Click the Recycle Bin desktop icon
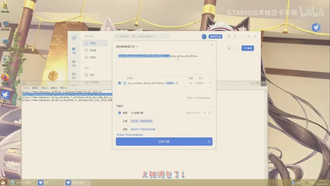This screenshot has width=330, height=186. pos(5,61)
